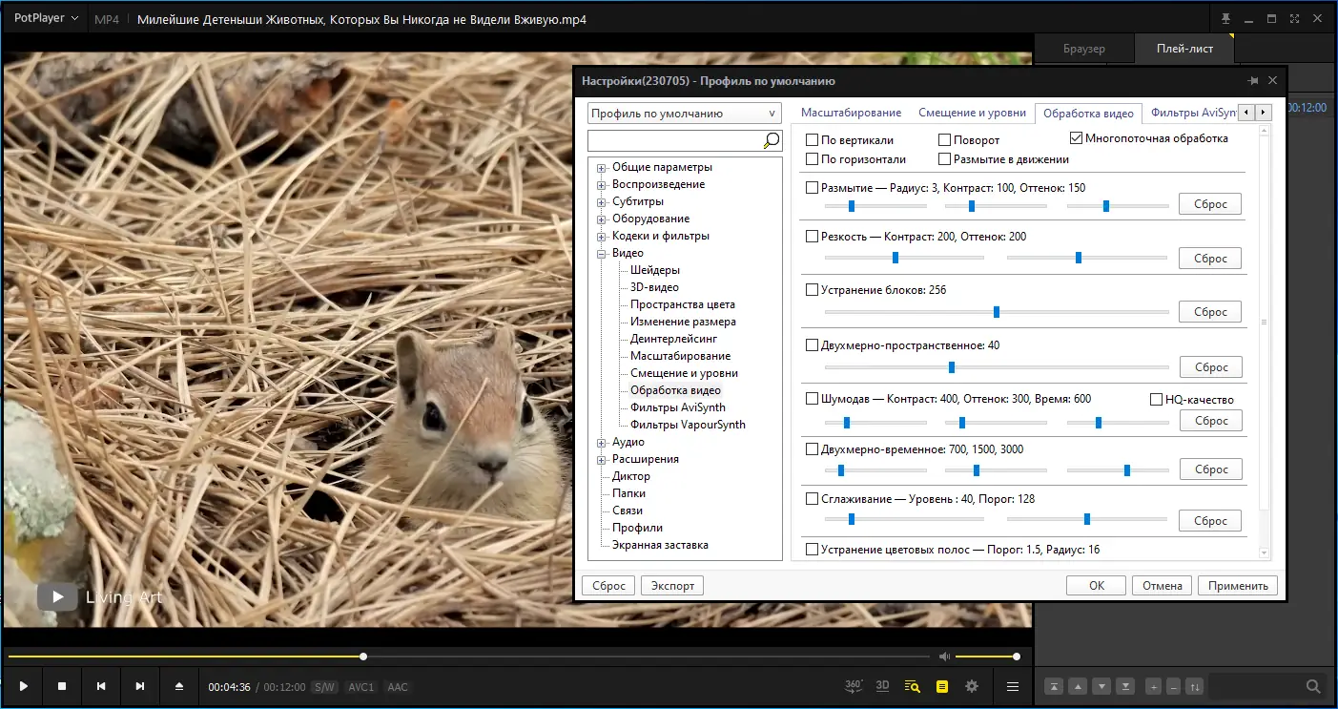This screenshot has width=1338, height=709.
Task: Open the 3D video mode icon
Action: point(882,686)
